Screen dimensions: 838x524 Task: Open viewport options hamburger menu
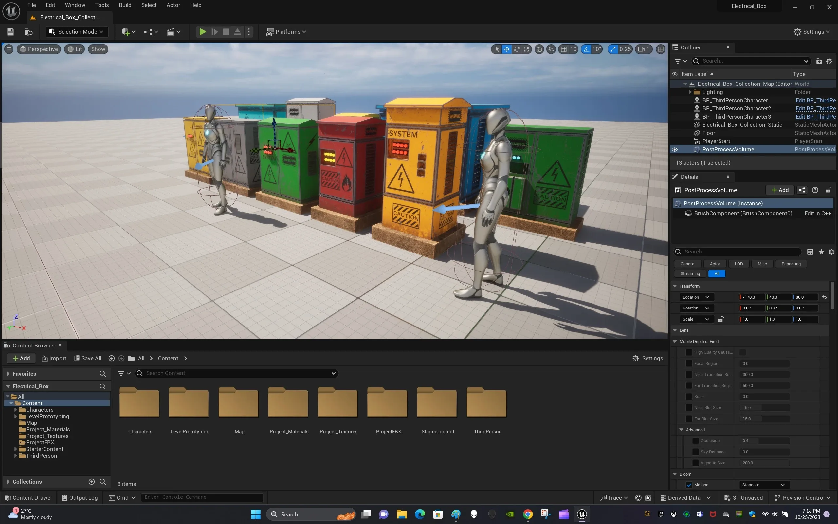9,49
